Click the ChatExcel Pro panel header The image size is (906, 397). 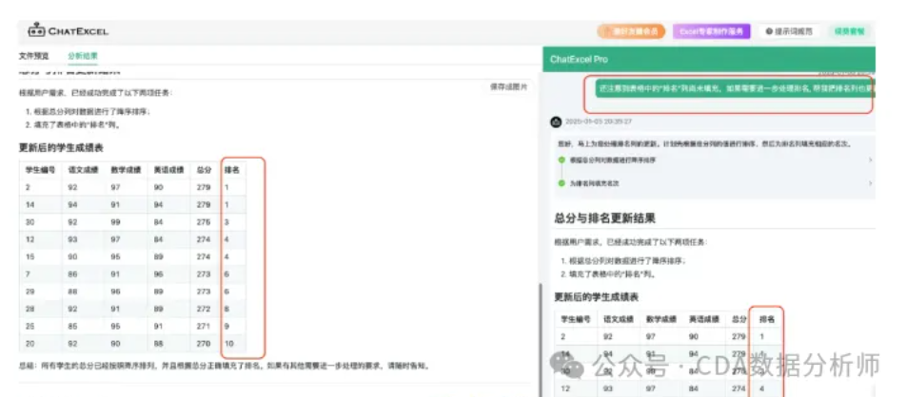click(709, 60)
